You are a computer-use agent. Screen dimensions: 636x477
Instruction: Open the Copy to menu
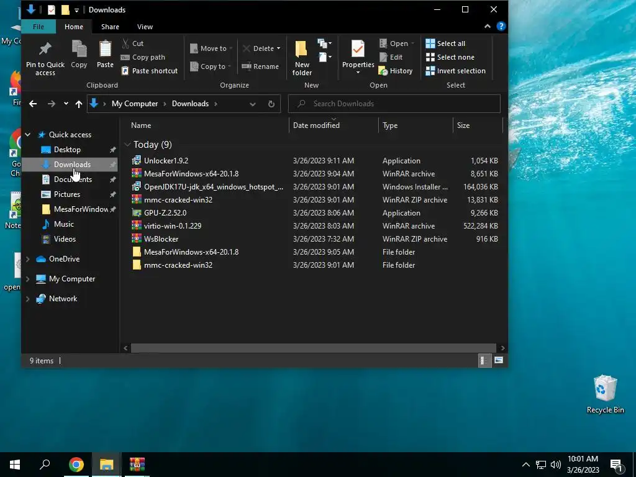(x=210, y=66)
